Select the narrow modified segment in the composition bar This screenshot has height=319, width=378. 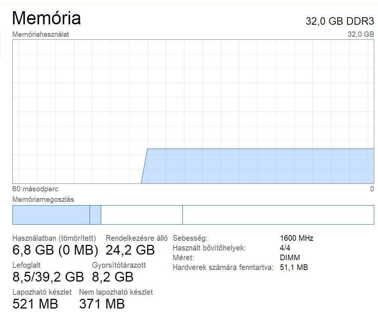pyautogui.click(x=96, y=215)
